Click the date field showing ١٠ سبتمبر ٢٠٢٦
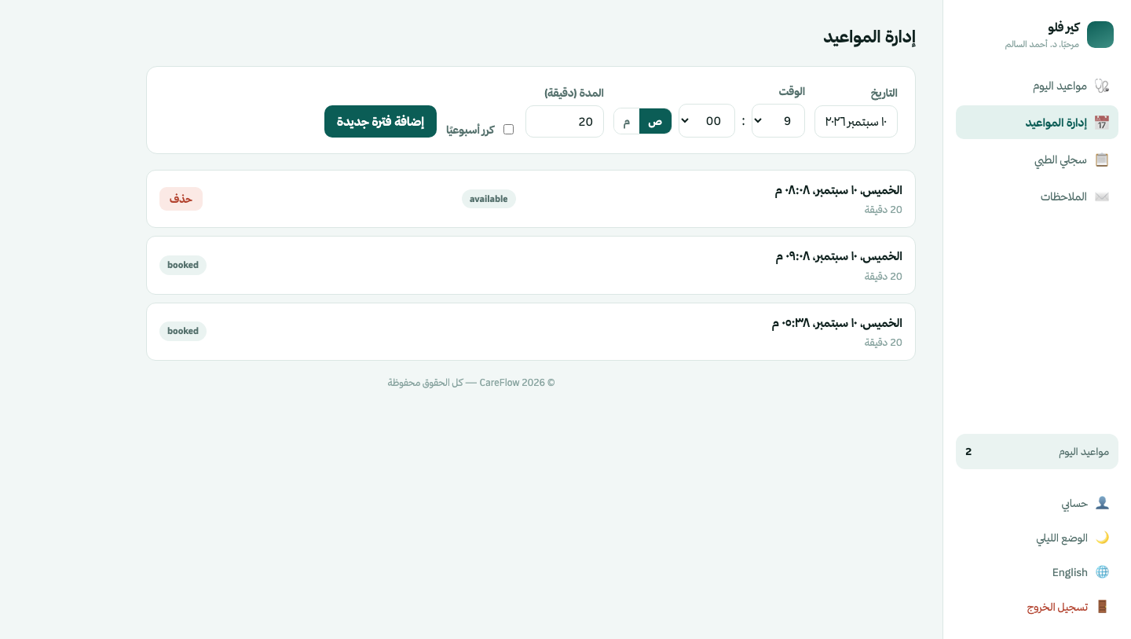The image size is (1131, 639). [856, 122]
